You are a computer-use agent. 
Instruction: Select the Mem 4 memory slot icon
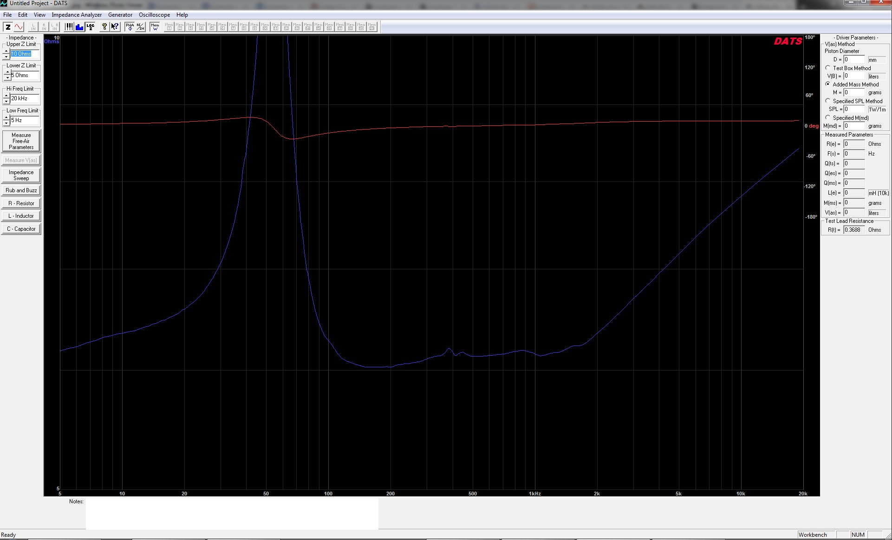201,27
